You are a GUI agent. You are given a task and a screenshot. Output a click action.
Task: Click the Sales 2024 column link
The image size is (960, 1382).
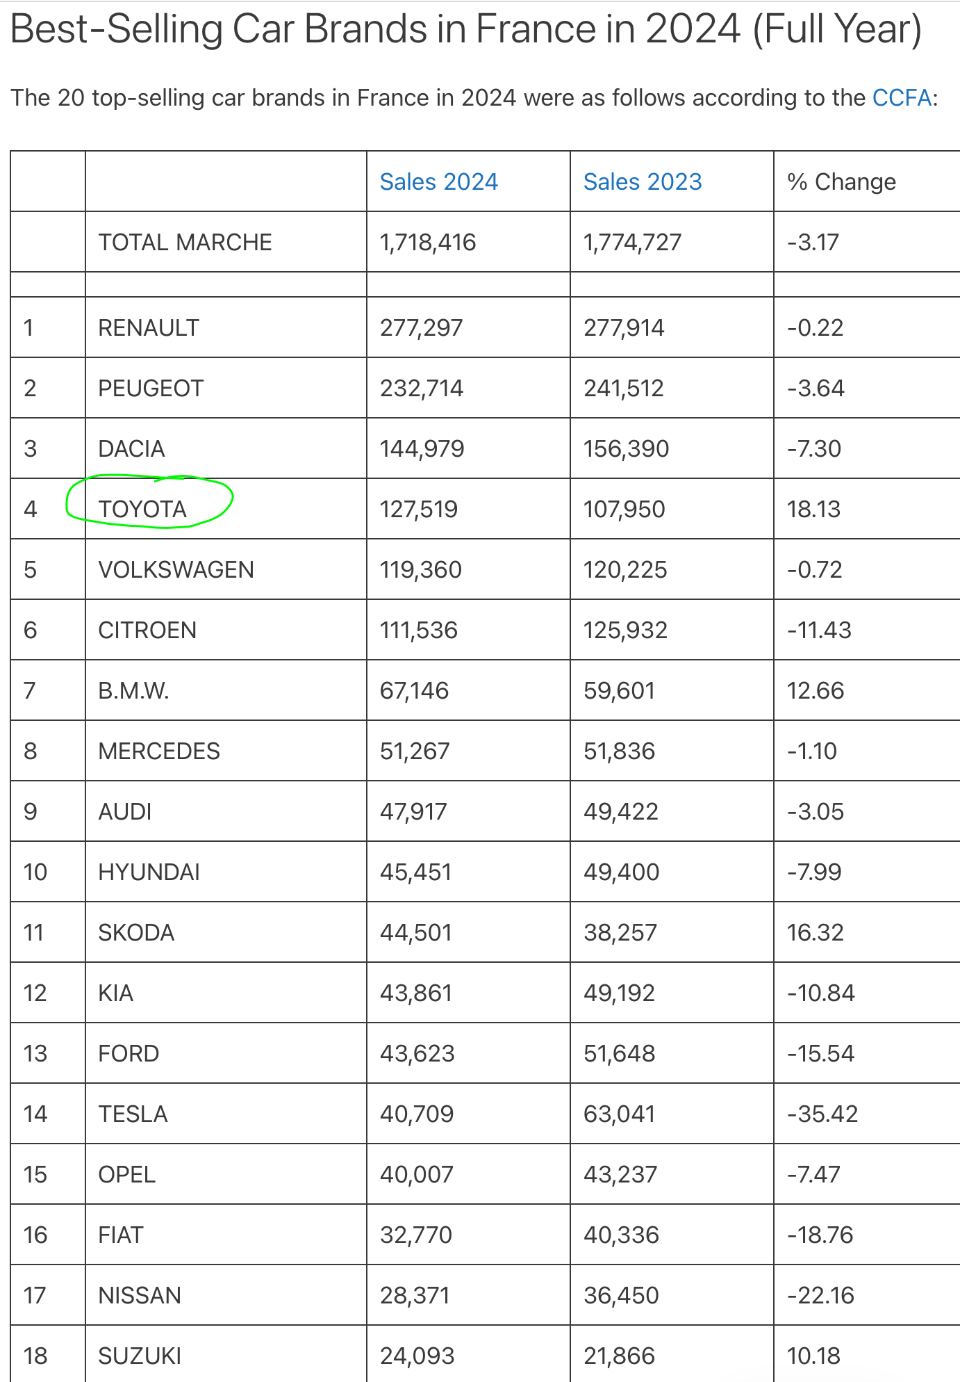click(x=438, y=182)
